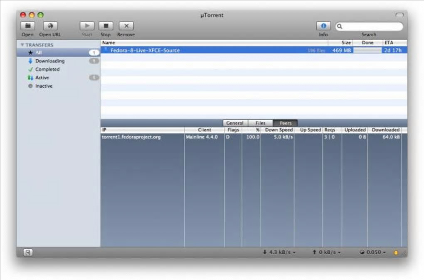Sort torrents by Name column
424x280 pixels.
(214, 43)
